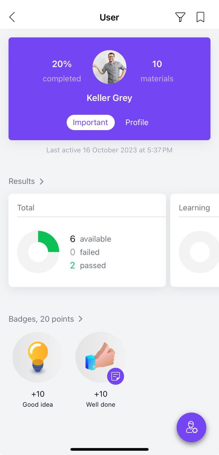Tap the 6 available count
Viewport: 219px width, 455px height.
pos(91,239)
